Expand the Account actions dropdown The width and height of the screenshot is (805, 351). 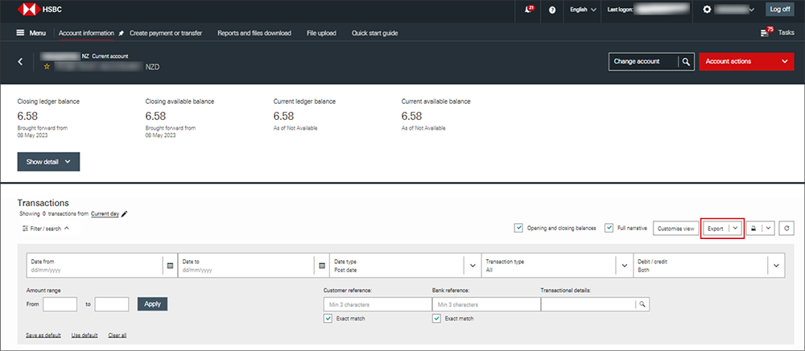(746, 61)
